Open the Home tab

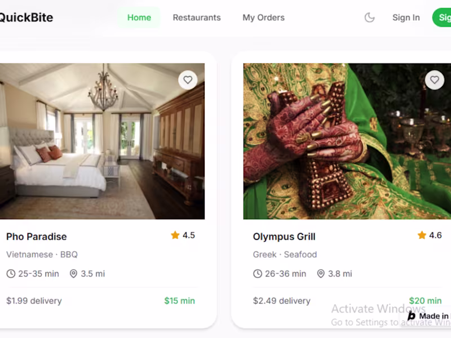[x=139, y=17]
